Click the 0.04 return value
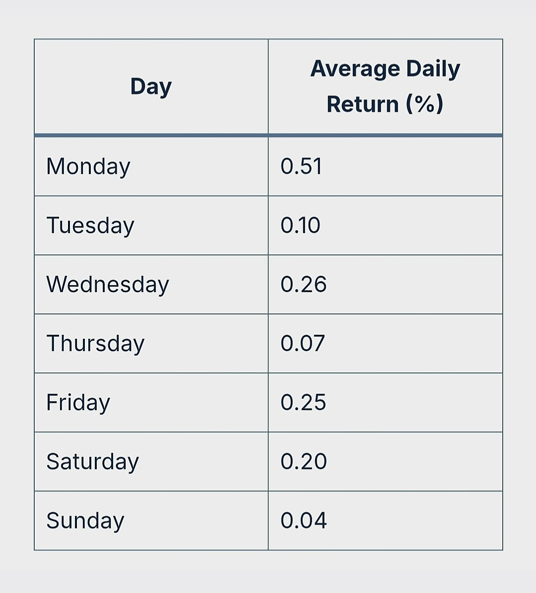Image resolution: width=536 pixels, height=593 pixels. click(x=303, y=521)
